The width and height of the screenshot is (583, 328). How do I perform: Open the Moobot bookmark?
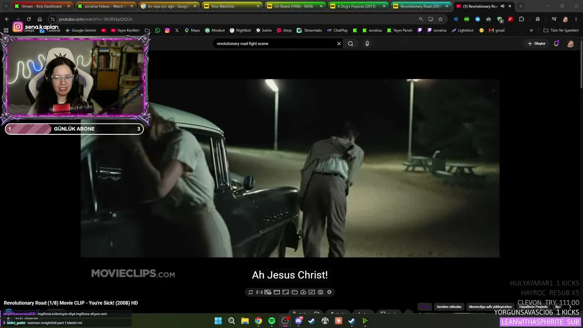215,31
